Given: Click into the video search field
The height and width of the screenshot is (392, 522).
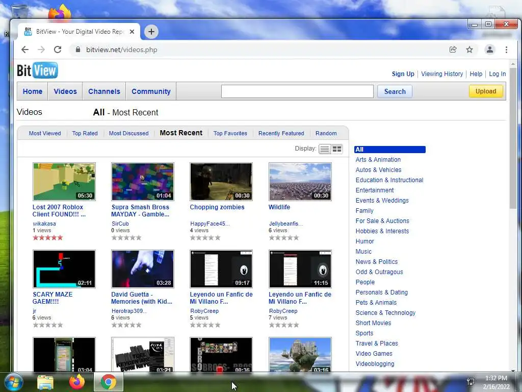Looking at the screenshot, I should click(x=297, y=91).
